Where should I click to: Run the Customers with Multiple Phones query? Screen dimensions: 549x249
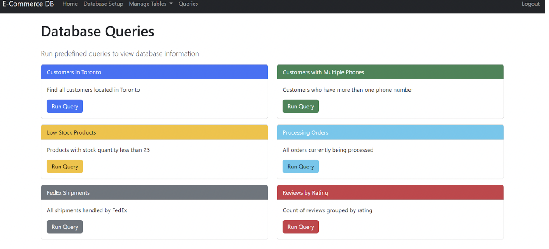(x=300, y=107)
